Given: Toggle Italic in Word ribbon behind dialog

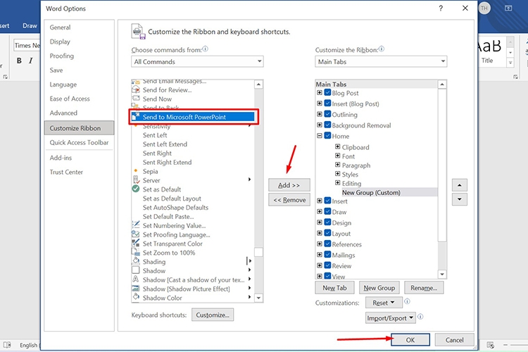Looking at the screenshot, I should [x=31, y=61].
